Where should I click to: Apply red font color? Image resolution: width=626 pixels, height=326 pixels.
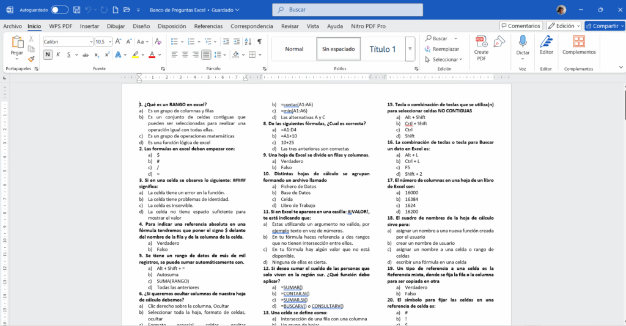(x=152, y=54)
